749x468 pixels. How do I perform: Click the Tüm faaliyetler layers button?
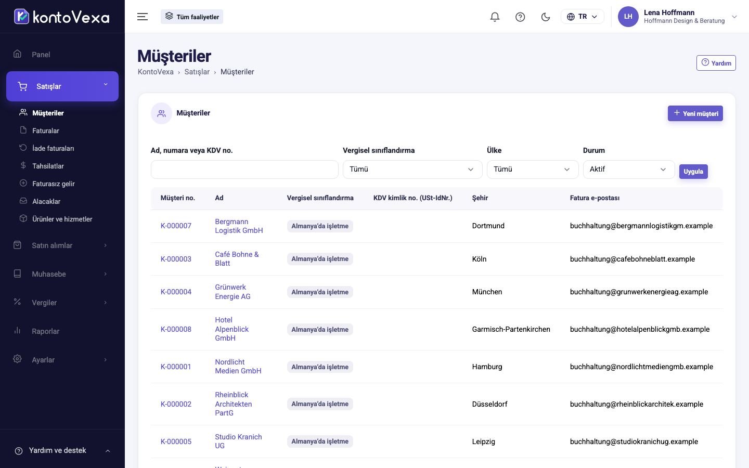pos(192,17)
